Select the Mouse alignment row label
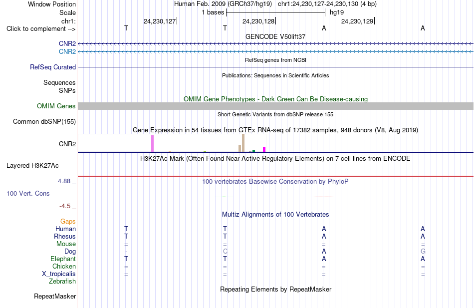 click(66, 244)
